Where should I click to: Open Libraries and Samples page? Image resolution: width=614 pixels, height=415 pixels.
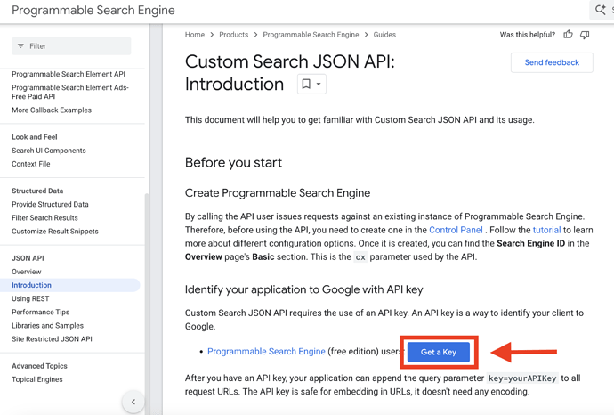coord(47,325)
